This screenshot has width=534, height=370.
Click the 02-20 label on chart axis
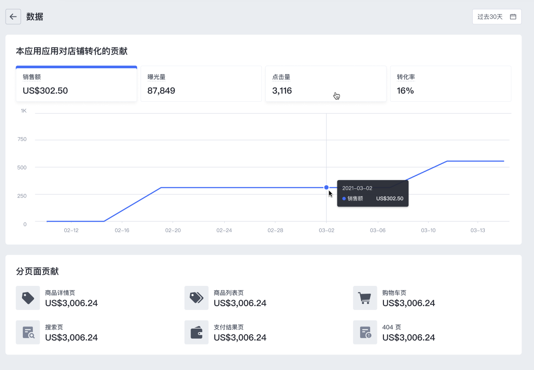tap(173, 230)
